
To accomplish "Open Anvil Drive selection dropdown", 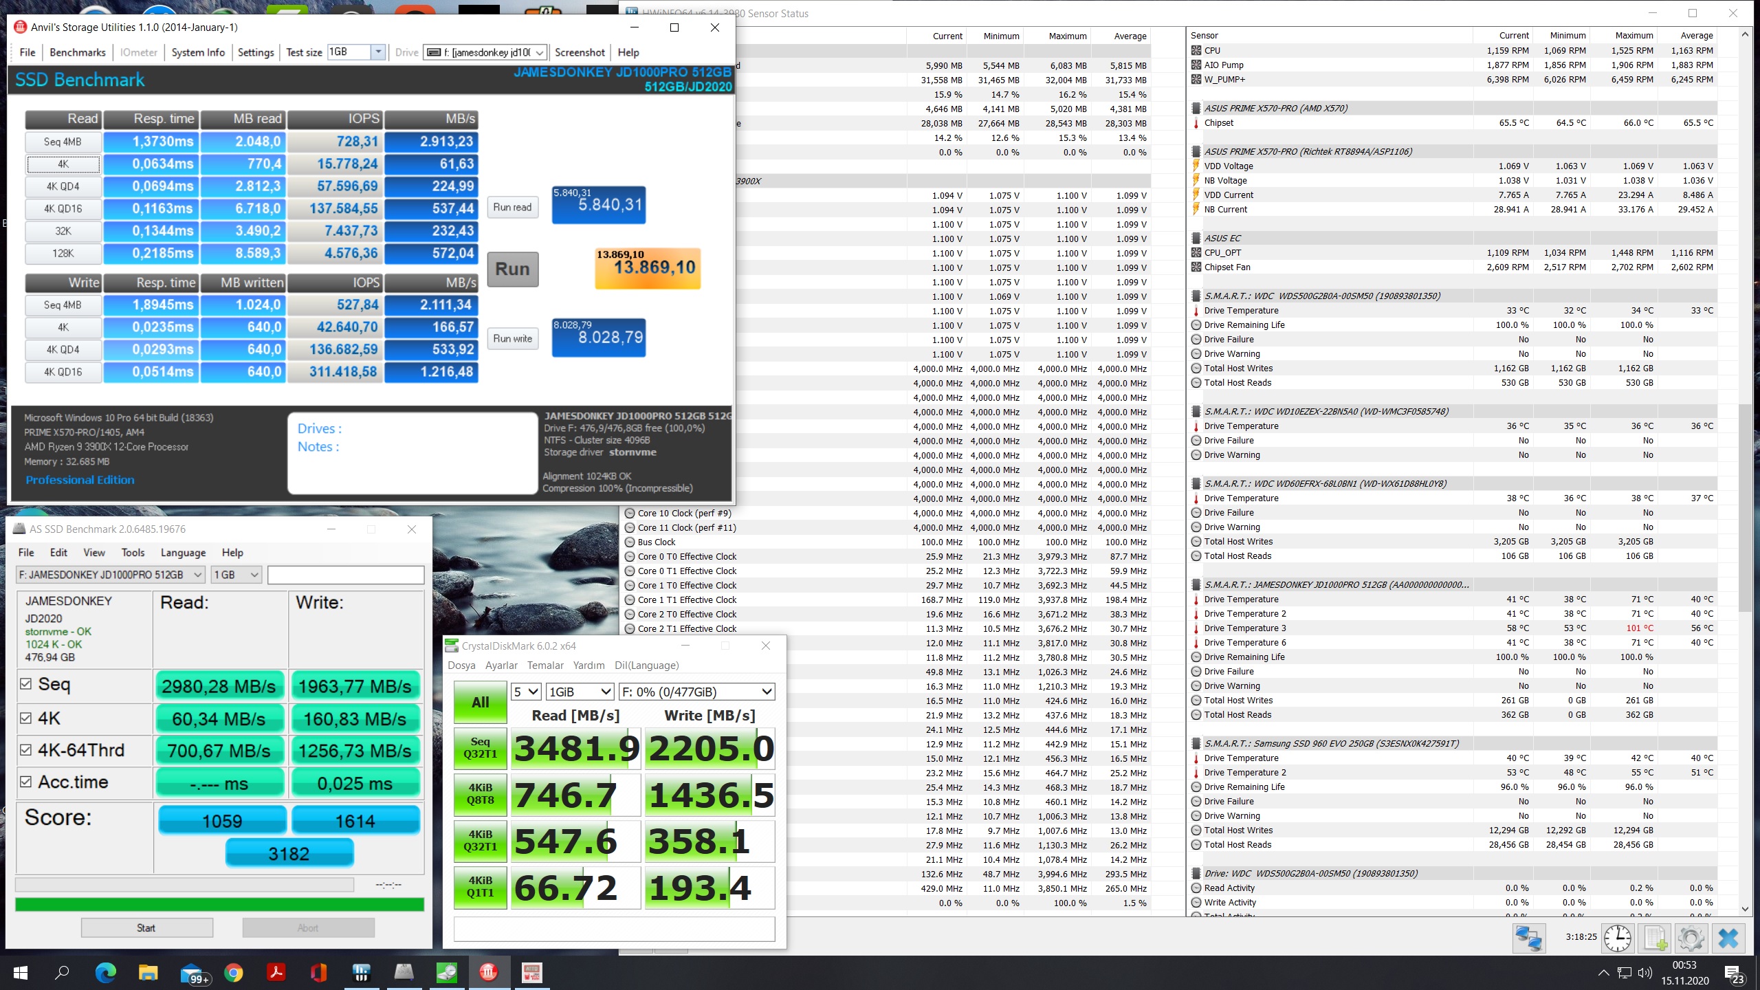I will (x=485, y=52).
